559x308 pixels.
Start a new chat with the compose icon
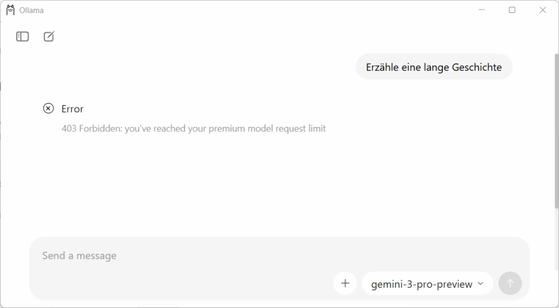[x=49, y=37]
